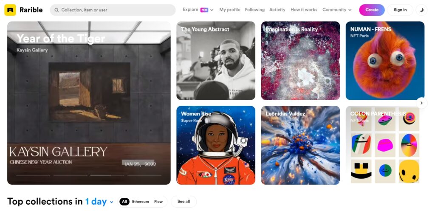Click the carousel next arrow
This screenshot has height=214, width=435.
click(x=421, y=103)
